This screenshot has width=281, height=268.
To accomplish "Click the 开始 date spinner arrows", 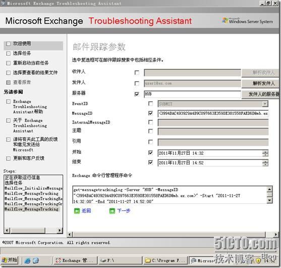I will (265, 153).
